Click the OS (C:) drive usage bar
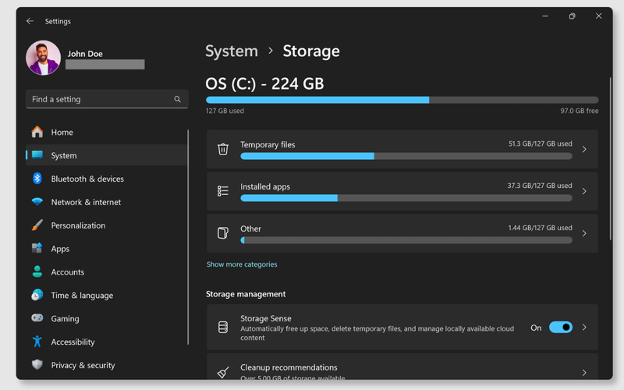This screenshot has height=390, width=624. click(402, 100)
